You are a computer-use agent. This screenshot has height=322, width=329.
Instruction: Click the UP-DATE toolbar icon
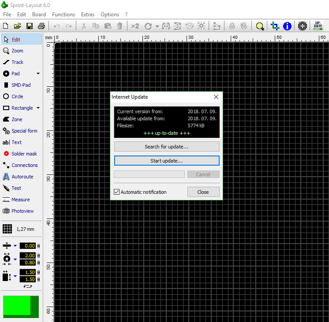tap(318, 26)
